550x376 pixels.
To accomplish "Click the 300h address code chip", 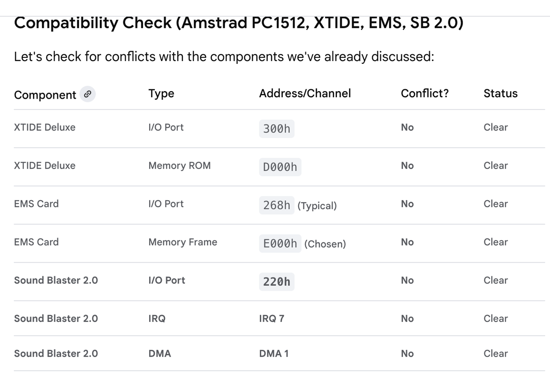I will (x=277, y=128).
